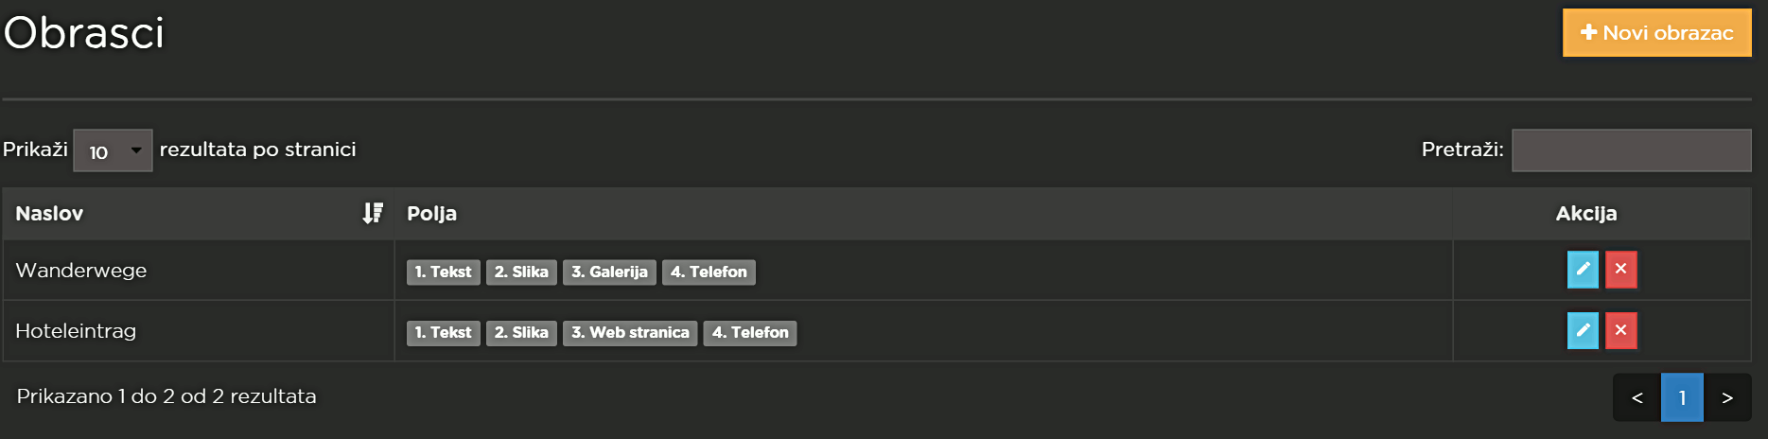Select page 1 in pagination
Screen dimensions: 1768x439
click(1682, 397)
